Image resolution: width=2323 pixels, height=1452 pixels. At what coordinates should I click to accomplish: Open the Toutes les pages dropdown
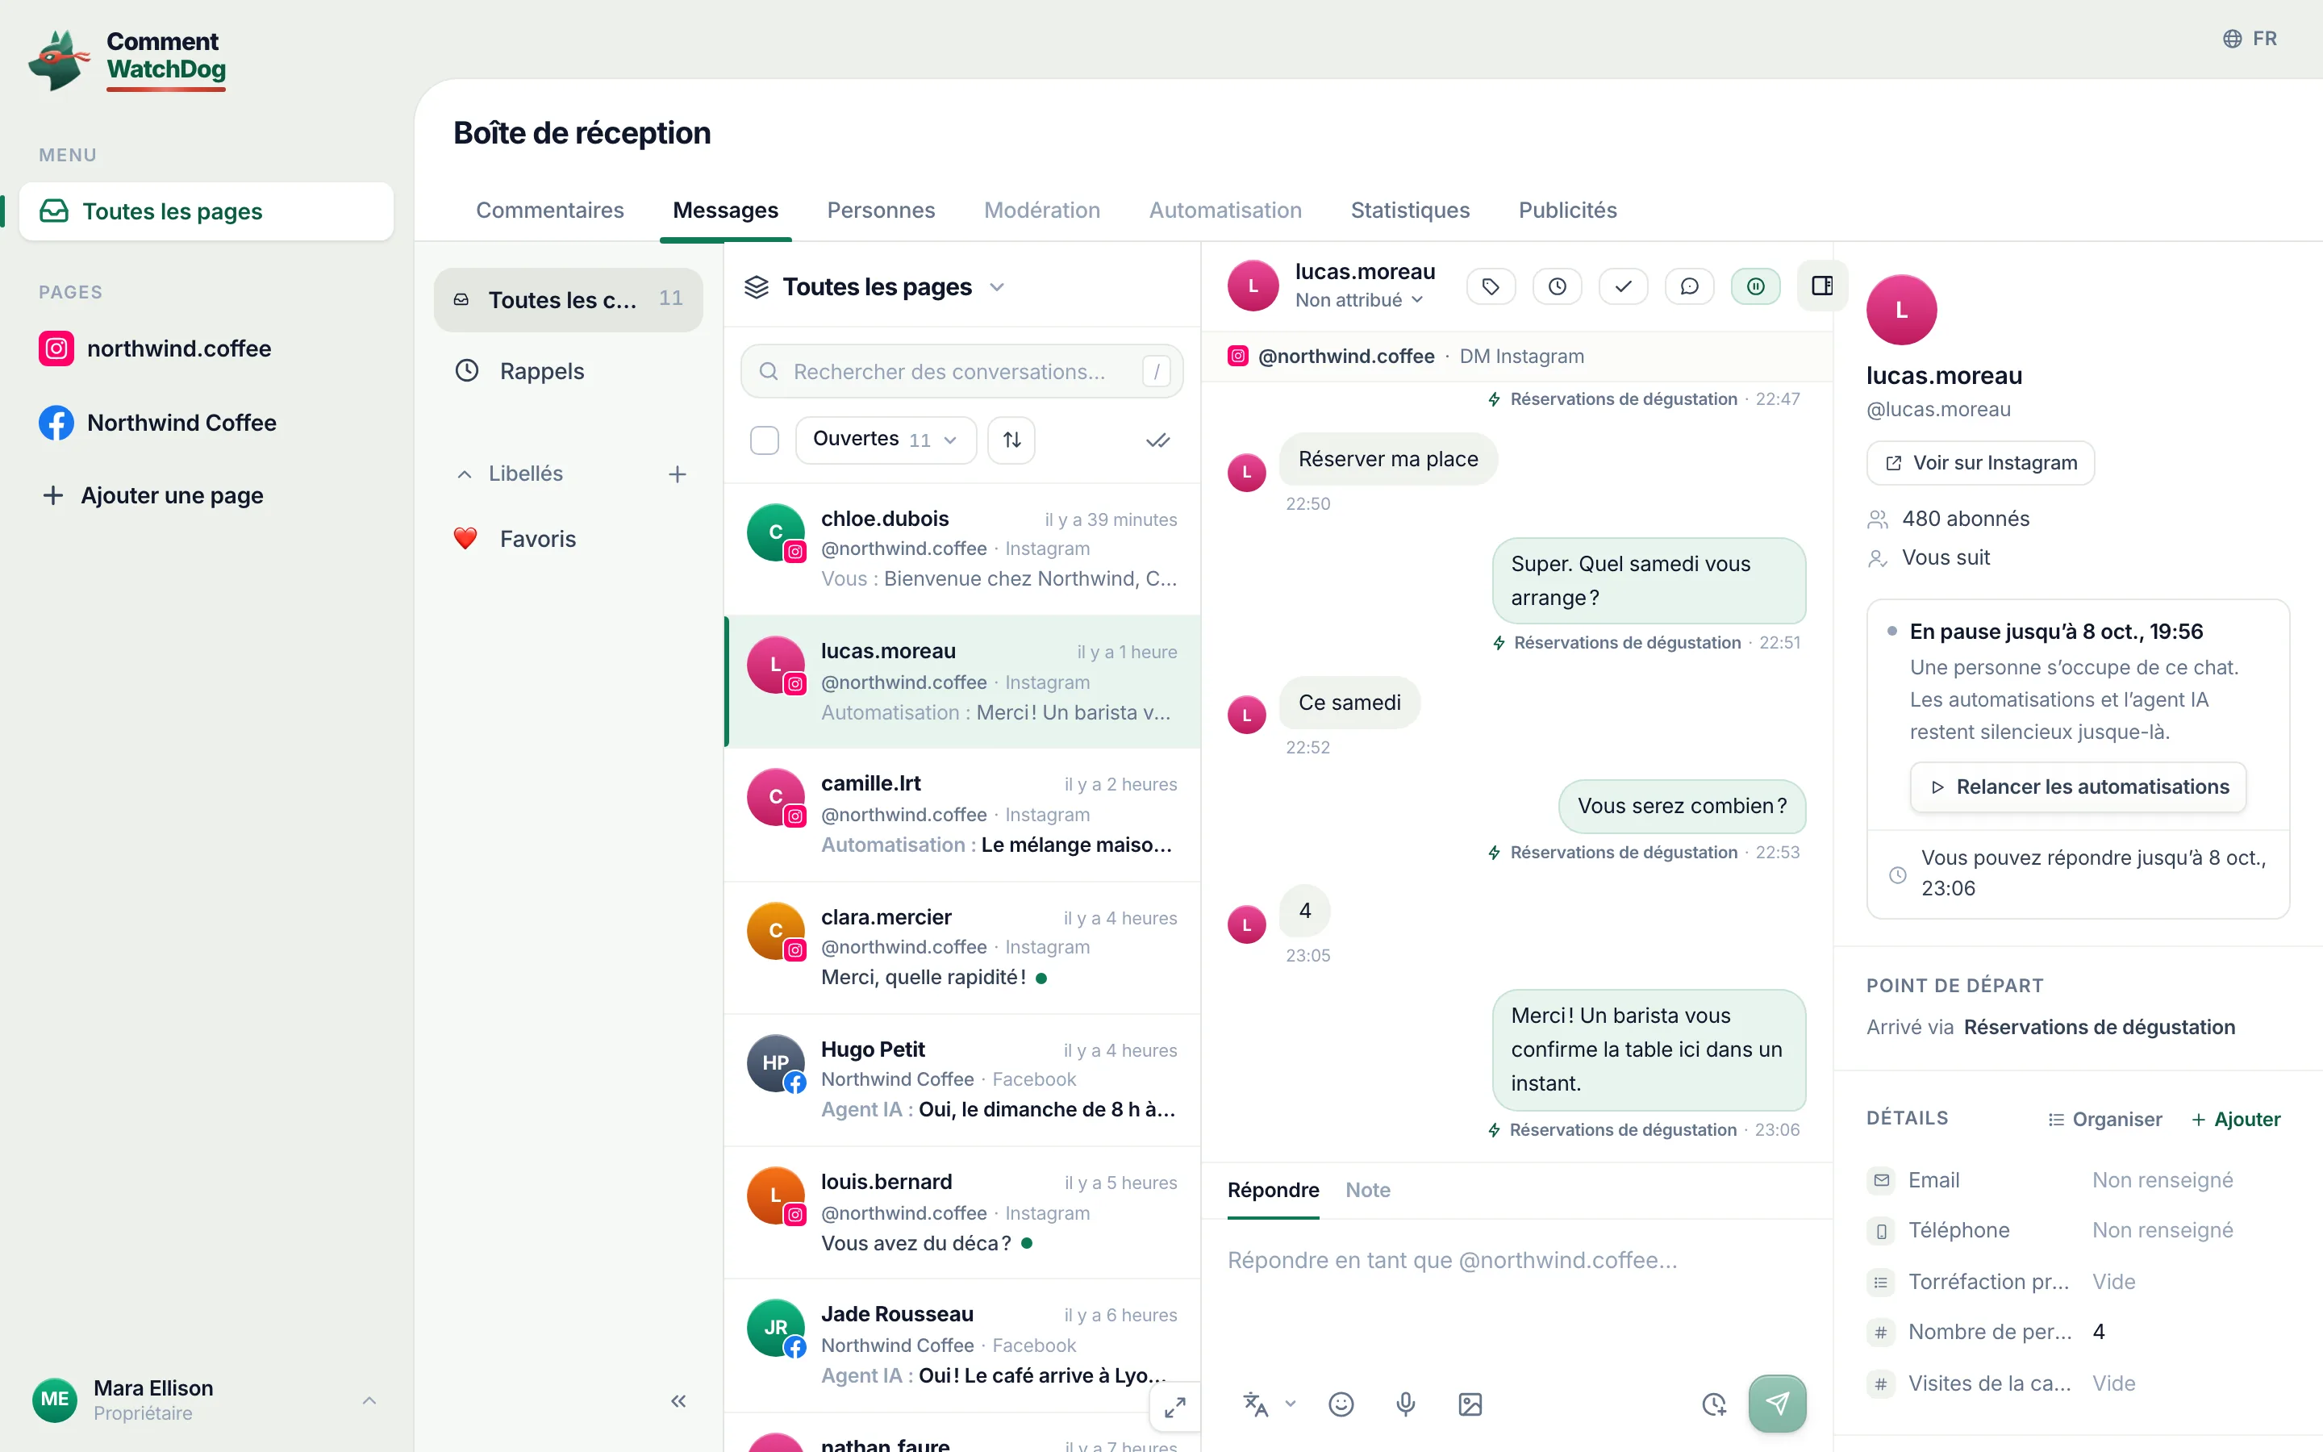point(875,287)
